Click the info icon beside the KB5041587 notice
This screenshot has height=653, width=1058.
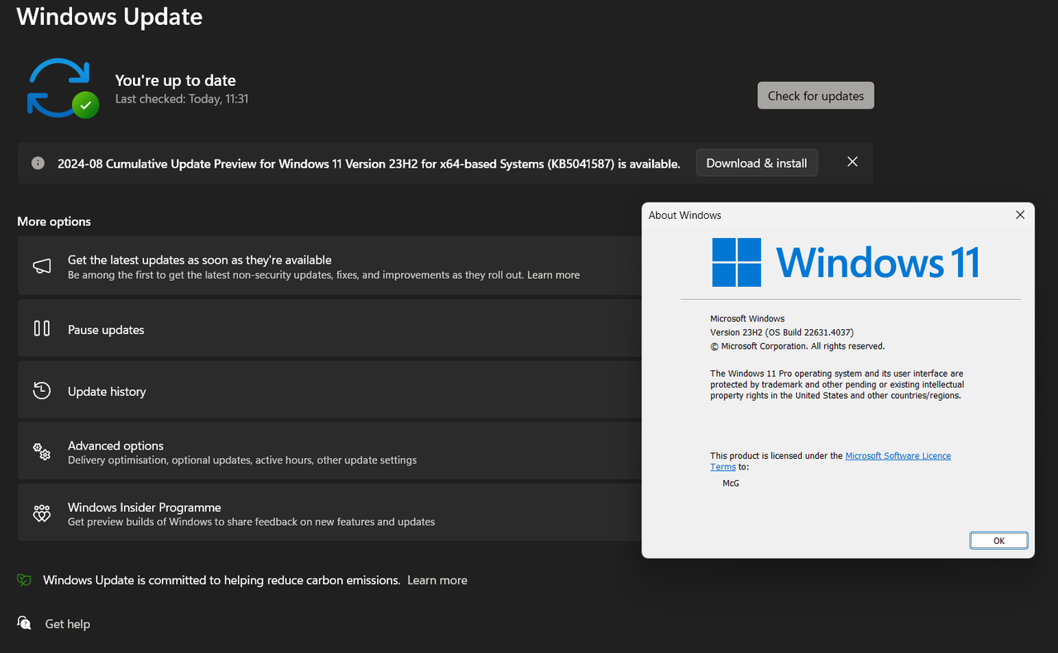[38, 163]
